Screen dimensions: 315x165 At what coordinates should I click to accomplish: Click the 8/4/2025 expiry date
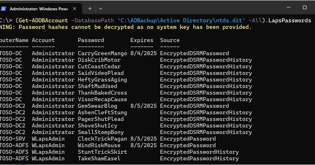pos(143,54)
